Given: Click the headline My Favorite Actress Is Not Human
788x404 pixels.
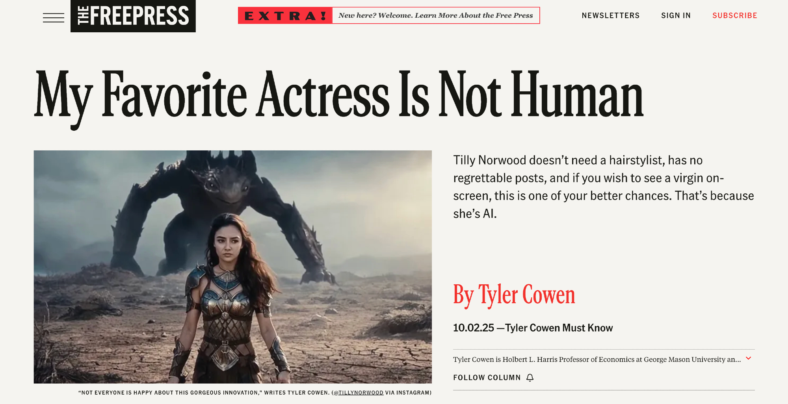Looking at the screenshot, I should coord(339,96).
